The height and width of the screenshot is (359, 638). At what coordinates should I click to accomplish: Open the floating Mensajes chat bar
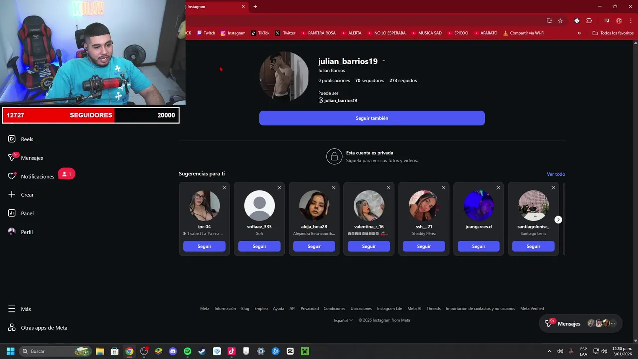coord(581,324)
